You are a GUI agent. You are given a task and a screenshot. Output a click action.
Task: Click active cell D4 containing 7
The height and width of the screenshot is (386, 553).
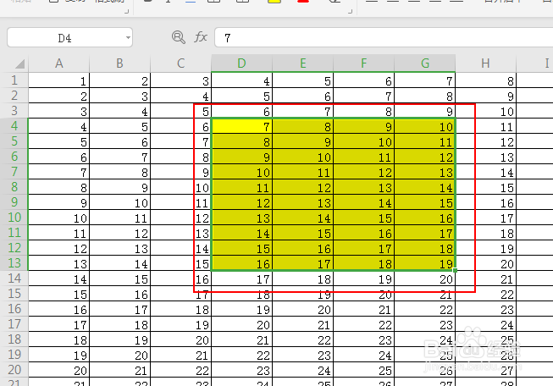click(x=241, y=126)
